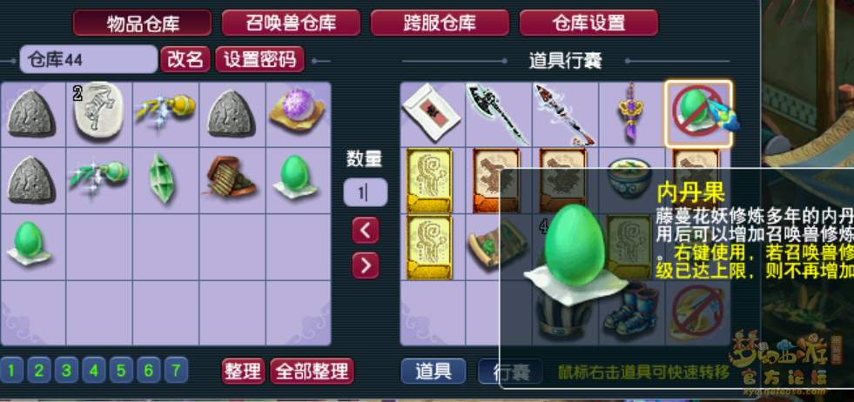Select the red spear weapon in bag
The height and width of the screenshot is (402, 854).
564,114
